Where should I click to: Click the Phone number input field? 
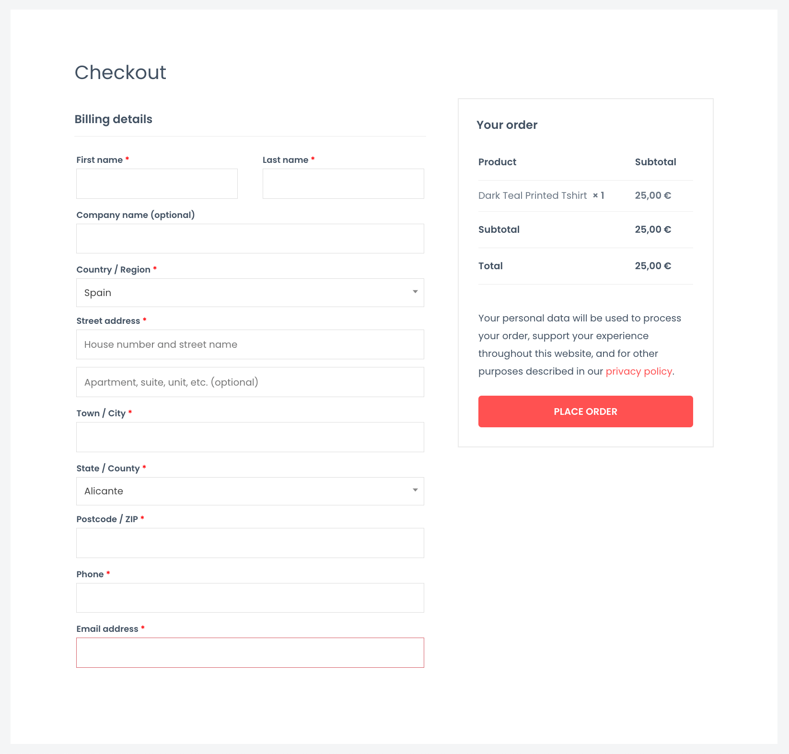click(x=250, y=598)
